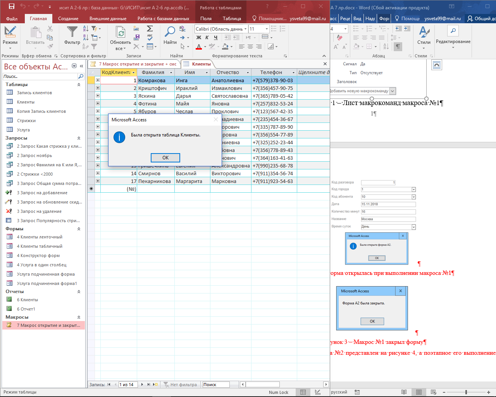Toggle underline Ч formatting in Access

tap(215, 38)
